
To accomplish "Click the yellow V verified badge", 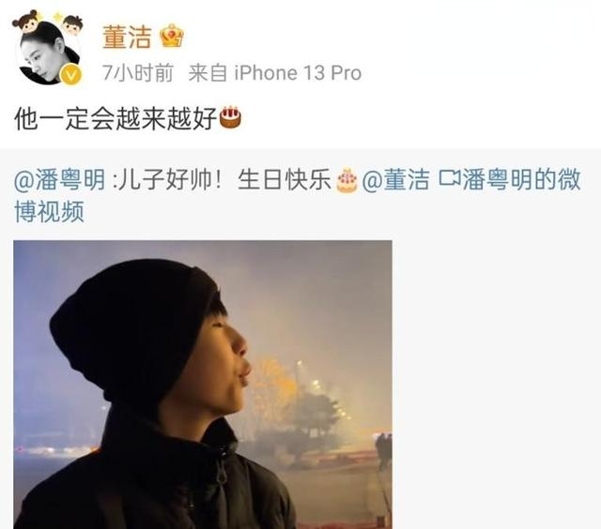I will pos(71,74).
